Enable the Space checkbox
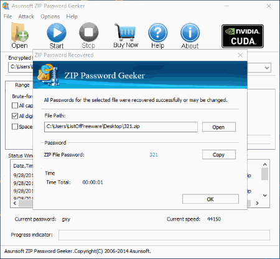 click(x=15, y=127)
